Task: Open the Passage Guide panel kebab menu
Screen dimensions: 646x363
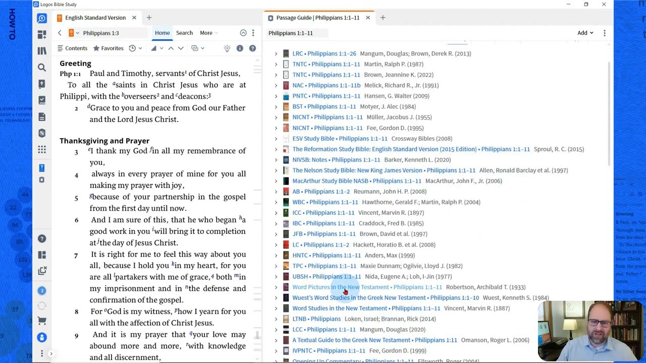Action: pyautogui.click(x=604, y=33)
